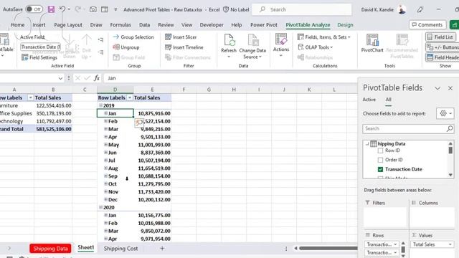Select the Shipping Data sheet tab
459x258 pixels.
coord(50,249)
